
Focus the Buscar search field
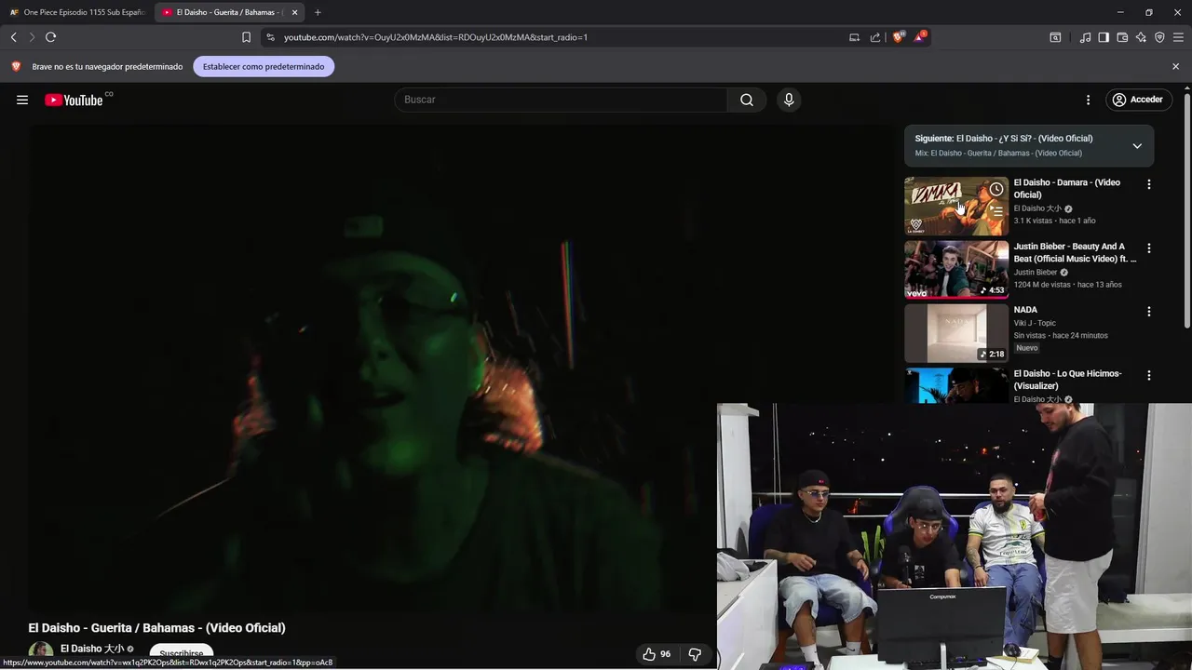[561, 100]
